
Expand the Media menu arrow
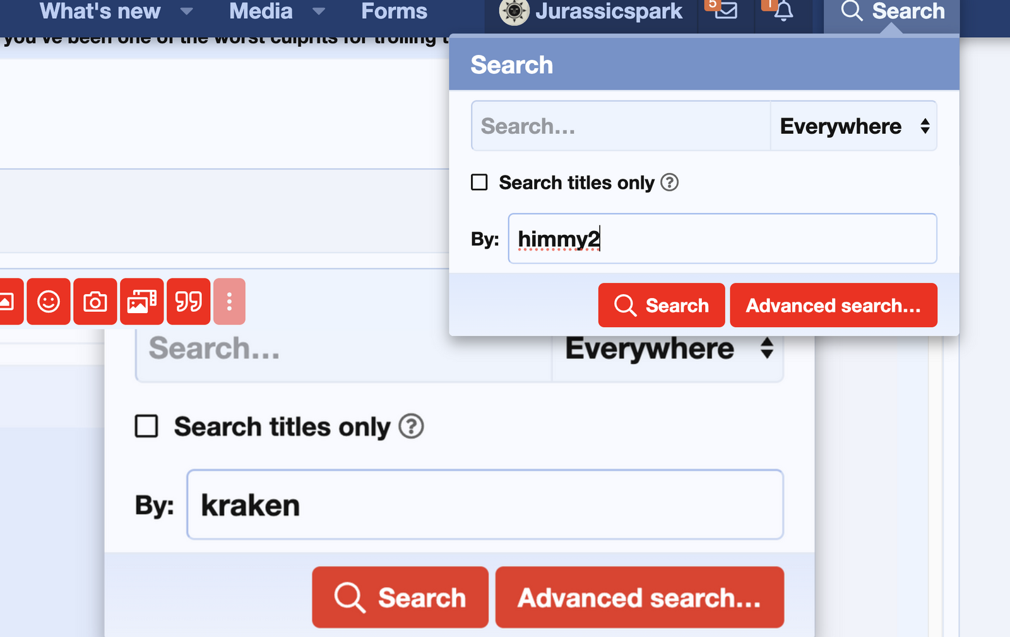319,11
